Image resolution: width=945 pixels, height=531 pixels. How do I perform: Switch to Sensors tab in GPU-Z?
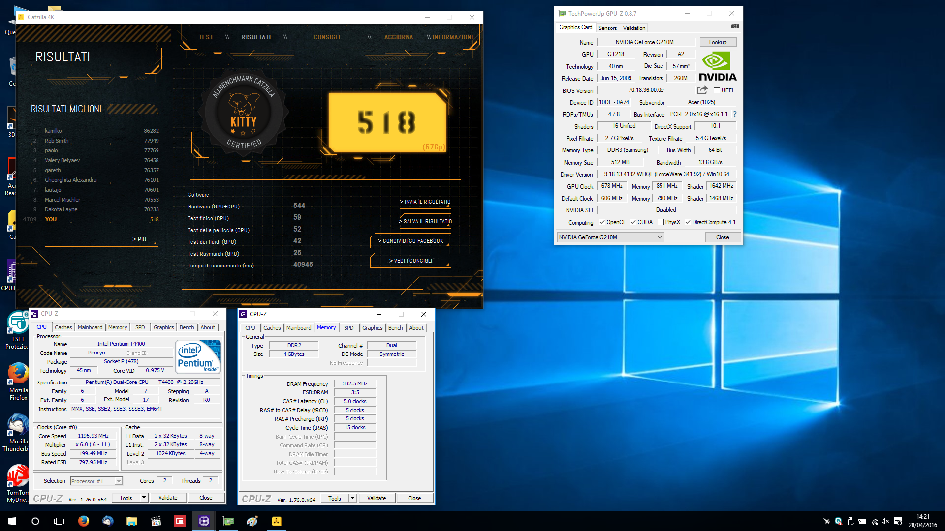[x=607, y=28]
